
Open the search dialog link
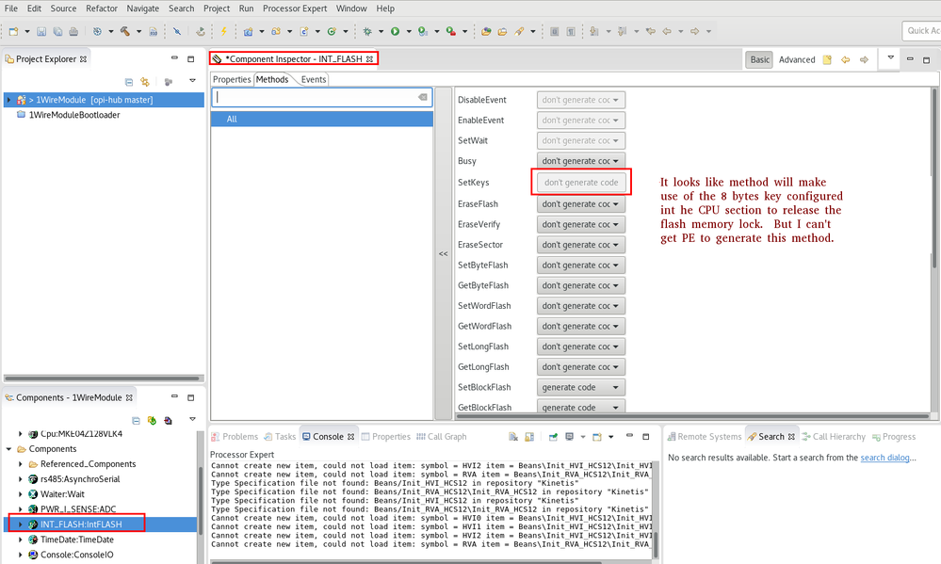(x=884, y=458)
